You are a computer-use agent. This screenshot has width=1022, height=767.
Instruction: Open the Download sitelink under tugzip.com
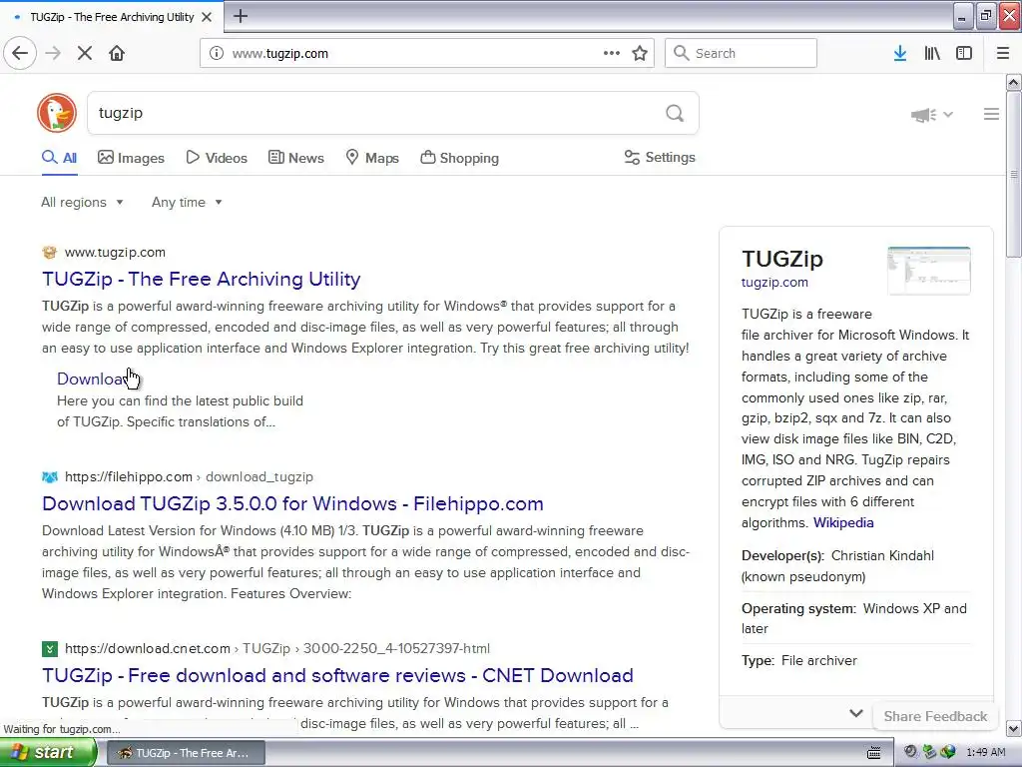click(94, 379)
